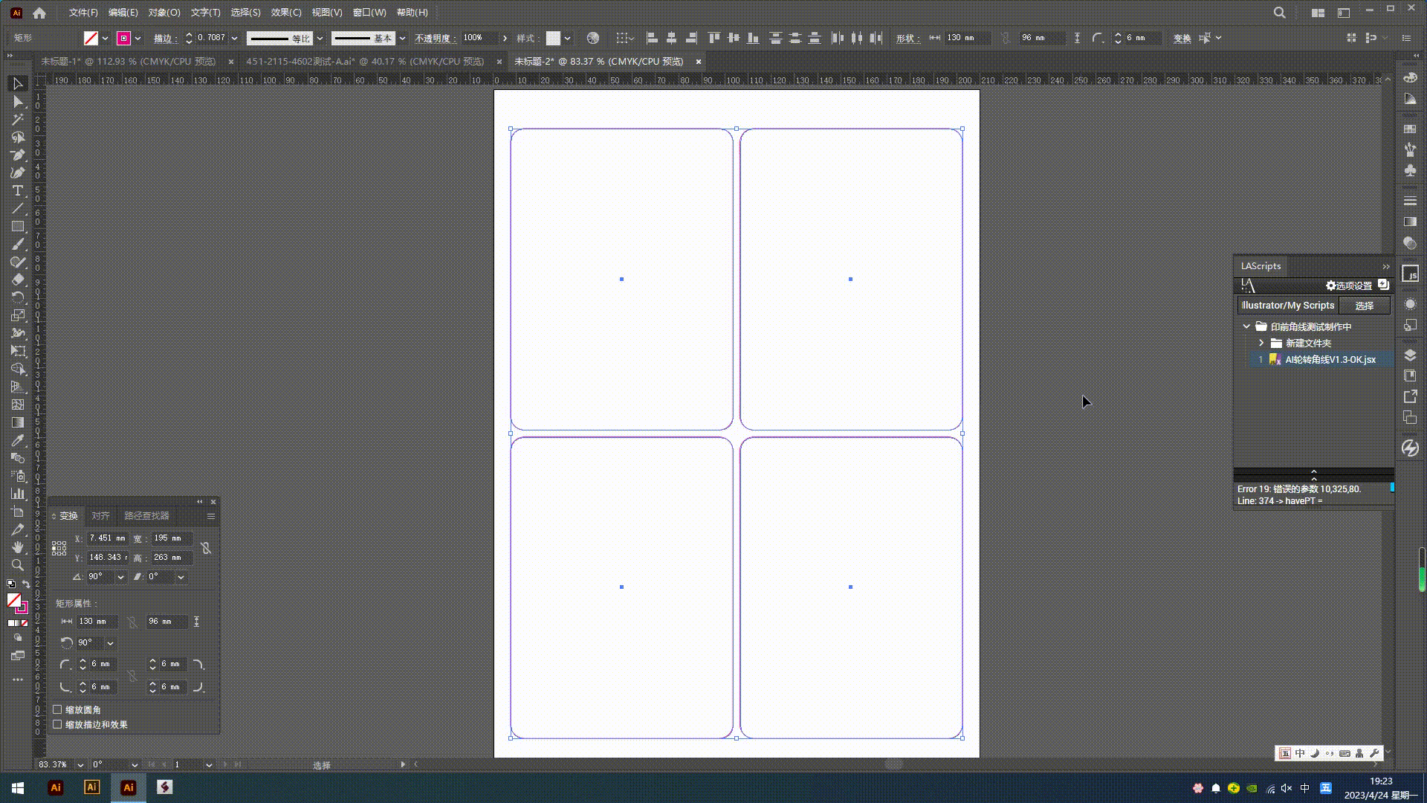Collapse the 印前角线测试制作中 folder

[x=1246, y=326]
